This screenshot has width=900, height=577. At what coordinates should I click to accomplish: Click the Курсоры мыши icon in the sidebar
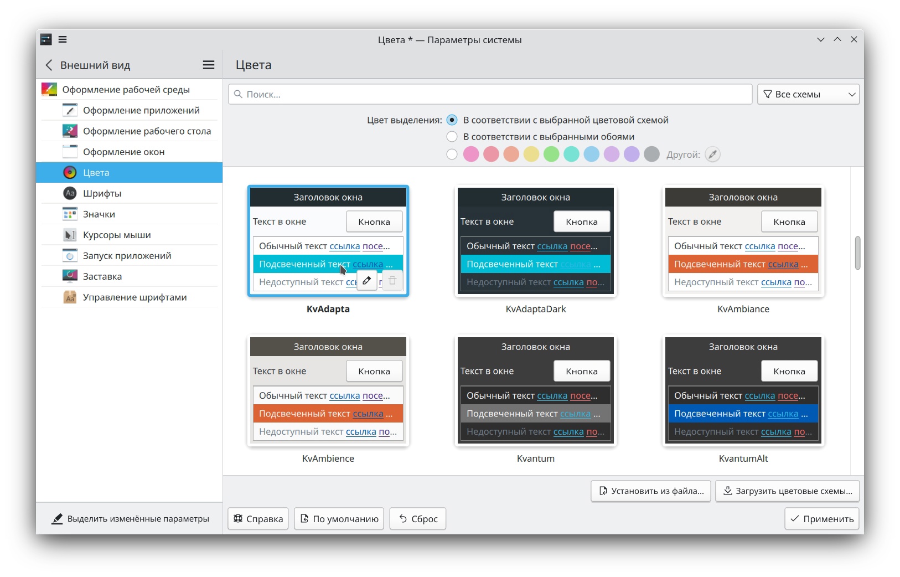[70, 235]
